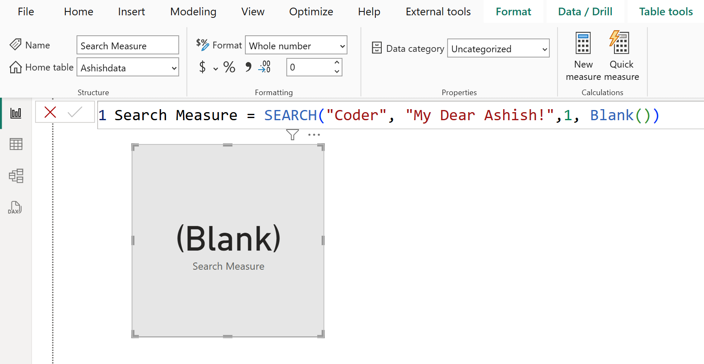The width and height of the screenshot is (704, 364).
Task: Open the DAX query view icon
Action: (15, 208)
